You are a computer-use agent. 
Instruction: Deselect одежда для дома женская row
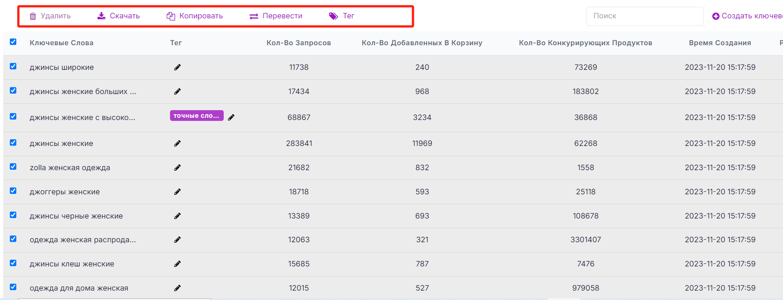point(13,287)
